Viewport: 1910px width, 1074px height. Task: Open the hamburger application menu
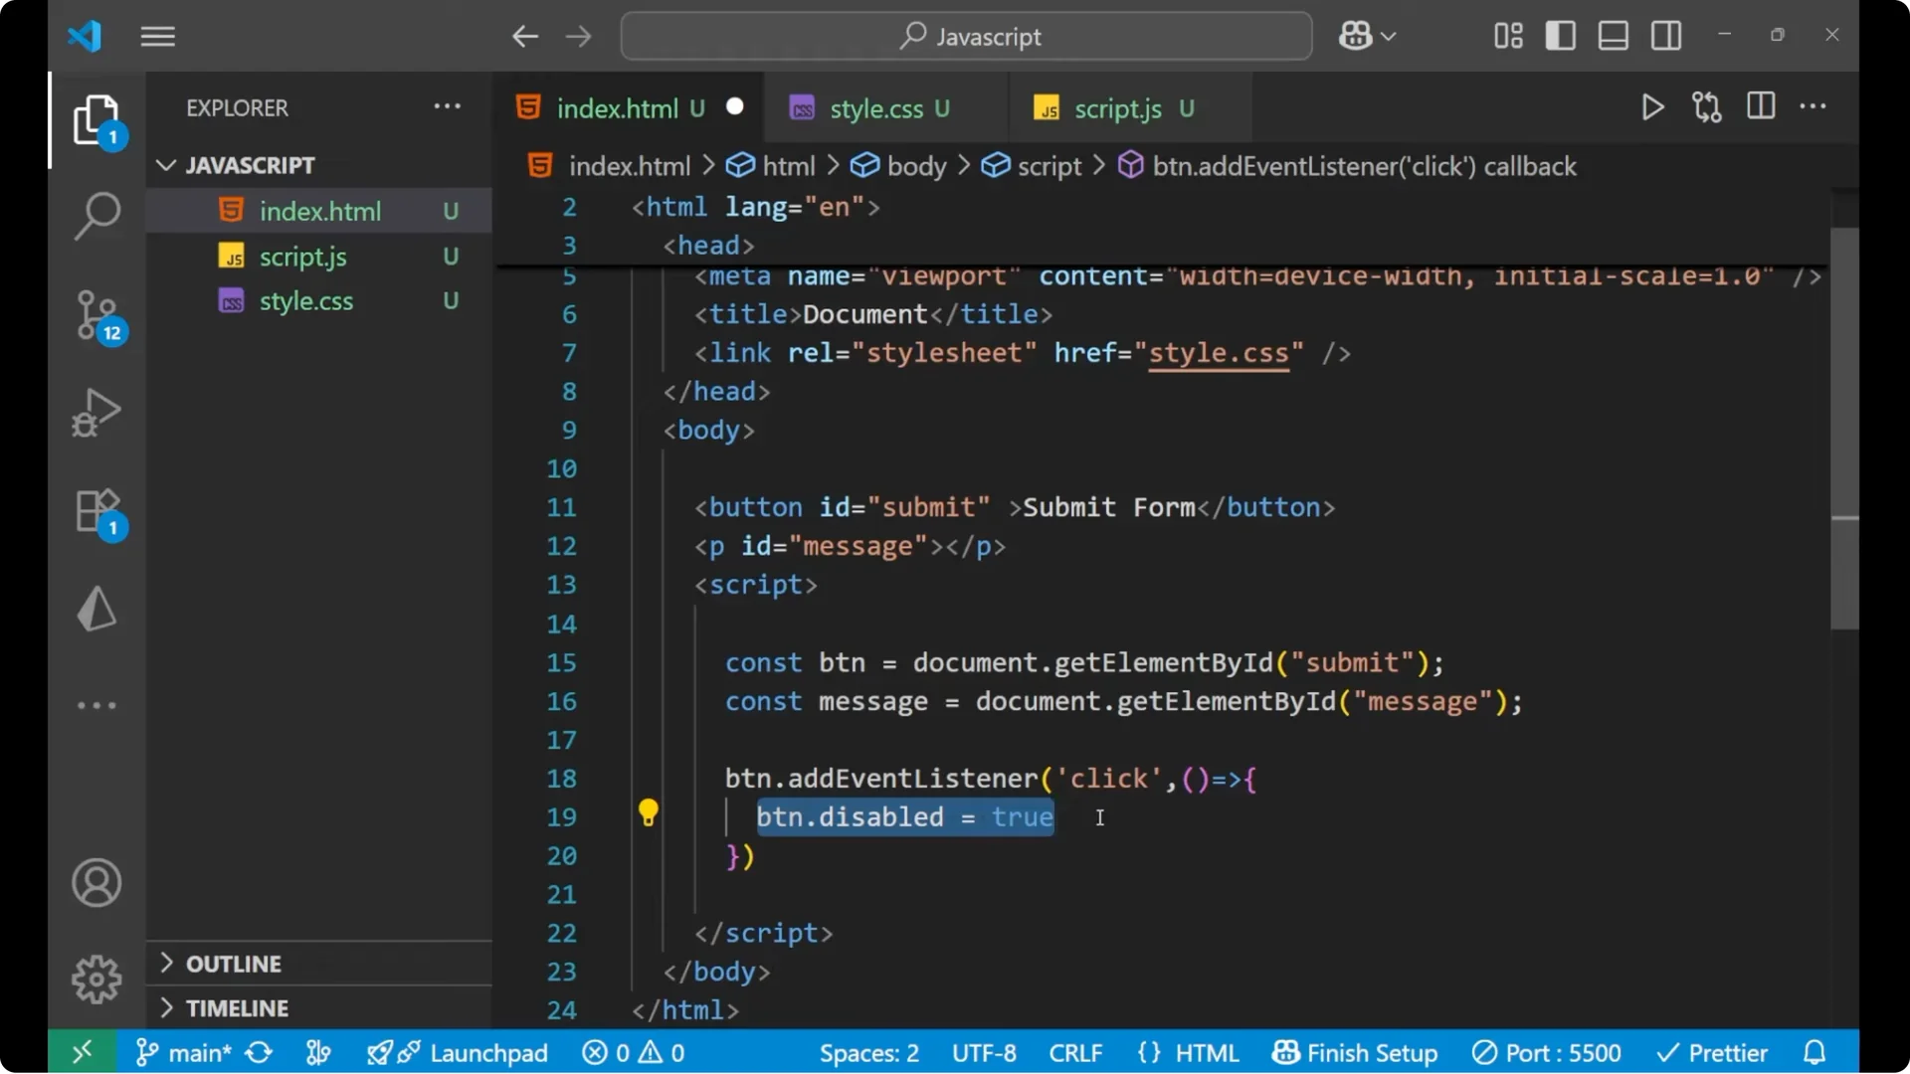point(157,36)
